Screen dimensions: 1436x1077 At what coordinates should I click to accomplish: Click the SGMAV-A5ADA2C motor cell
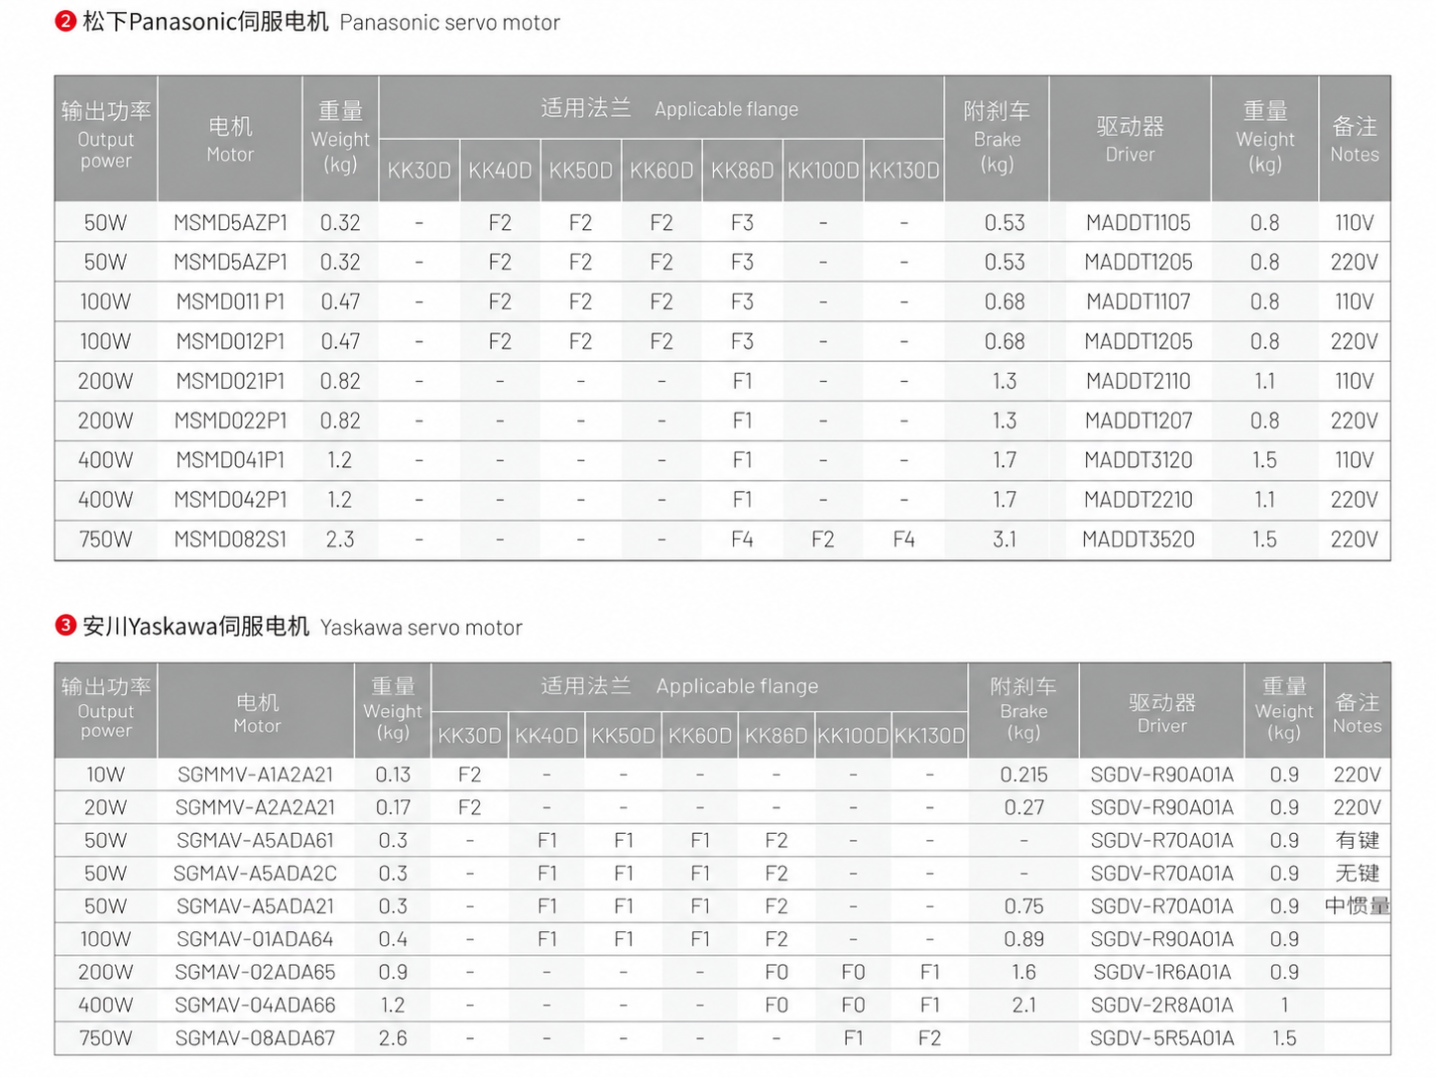[x=256, y=874]
